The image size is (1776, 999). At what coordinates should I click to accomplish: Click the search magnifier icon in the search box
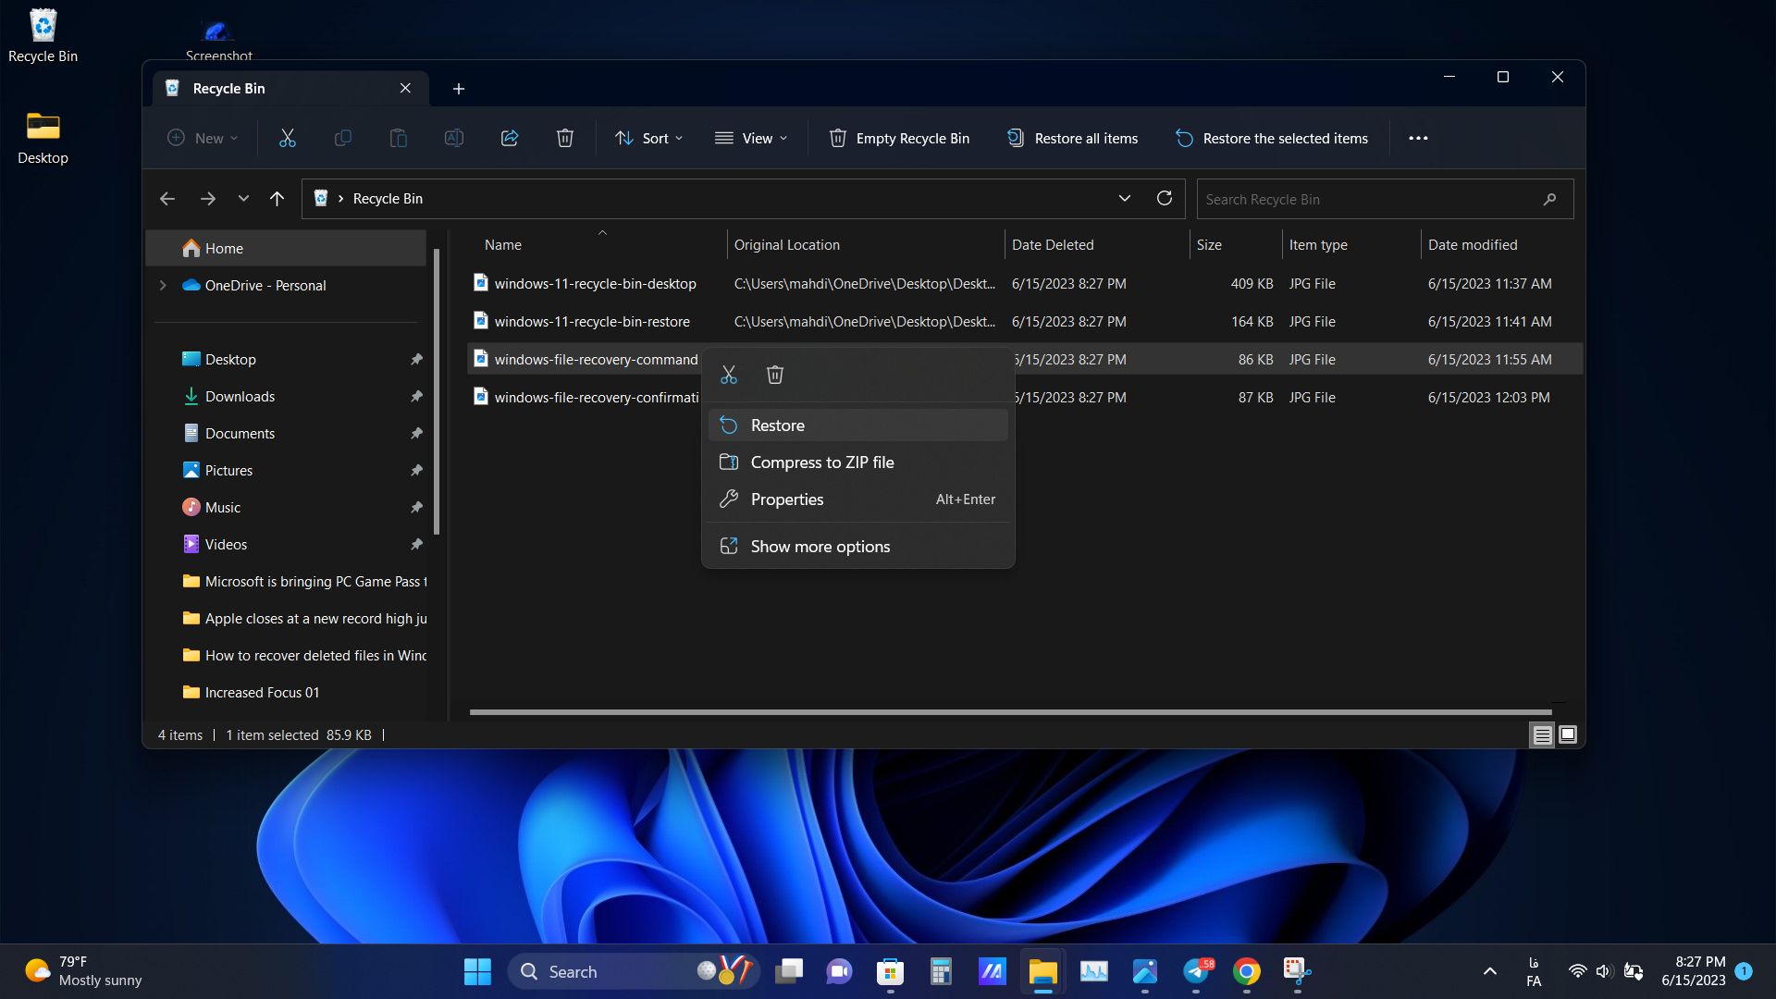point(1549,199)
